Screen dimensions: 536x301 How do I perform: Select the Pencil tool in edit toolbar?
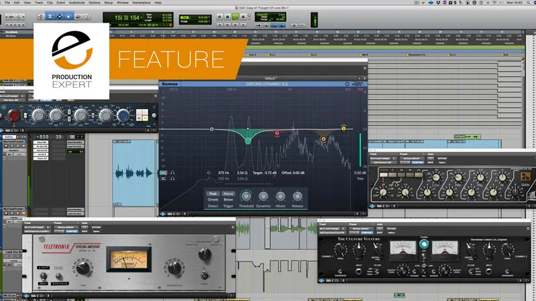point(87,16)
